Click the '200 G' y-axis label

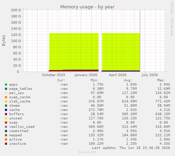click(x=16, y=10)
